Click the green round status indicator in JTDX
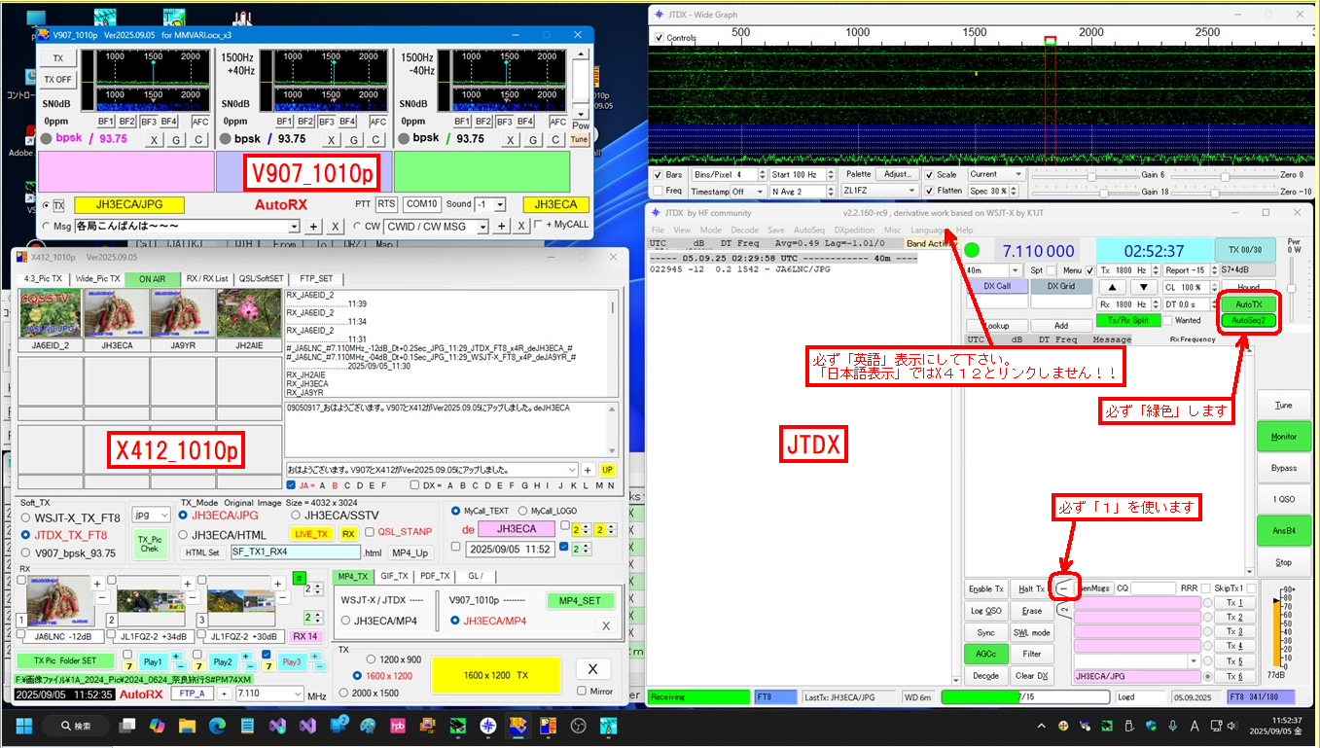The height and width of the screenshot is (748, 1320). (972, 250)
